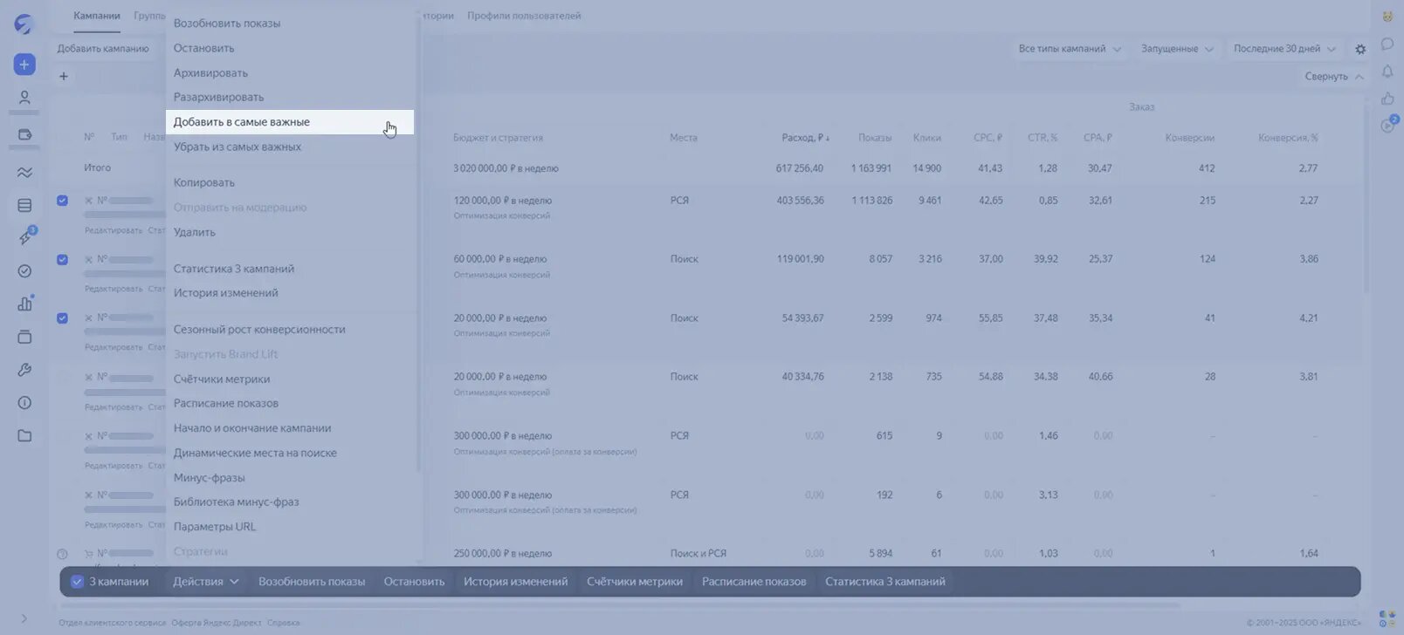Tick the checkbox of the 40 334,76 campaign row

pos(62,377)
